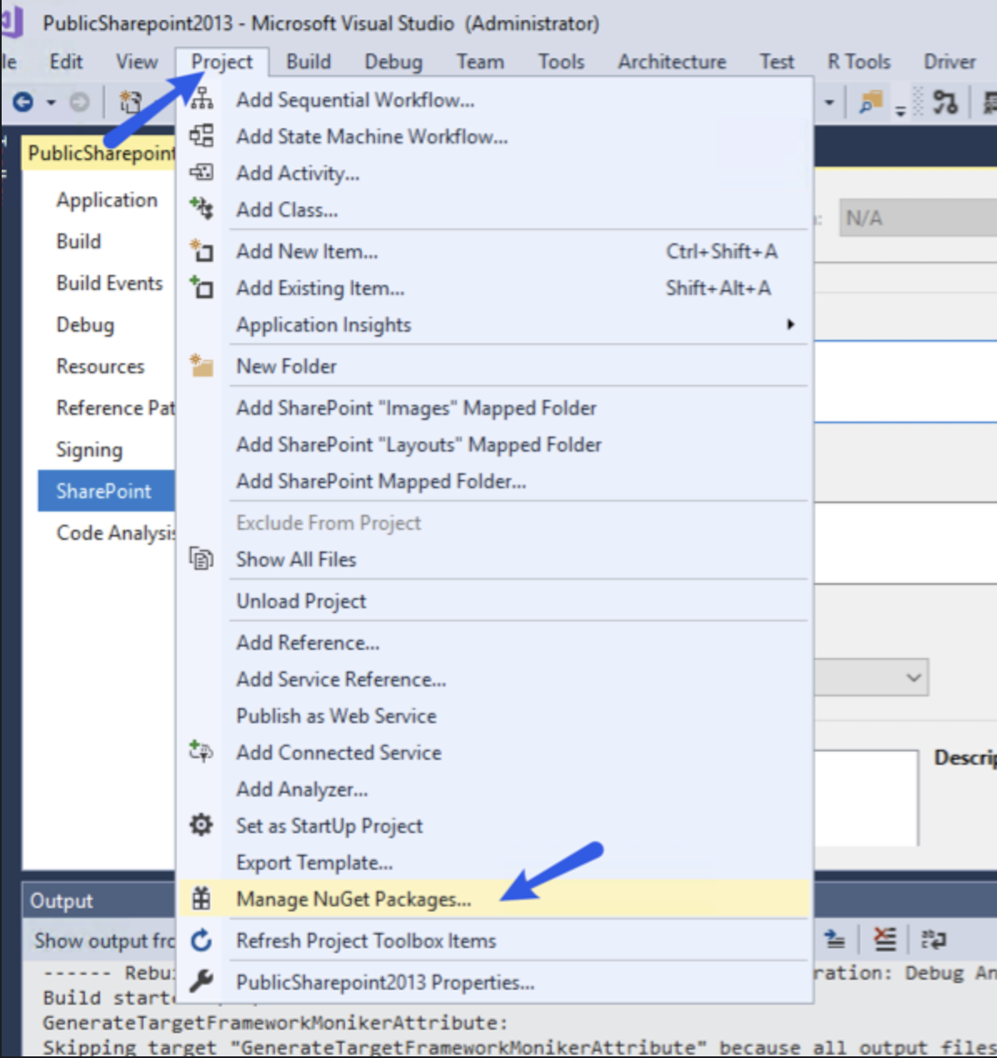Image resolution: width=997 pixels, height=1058 pixels.
Task: Click the Properties wrench icon
Action: pos(201,981)
